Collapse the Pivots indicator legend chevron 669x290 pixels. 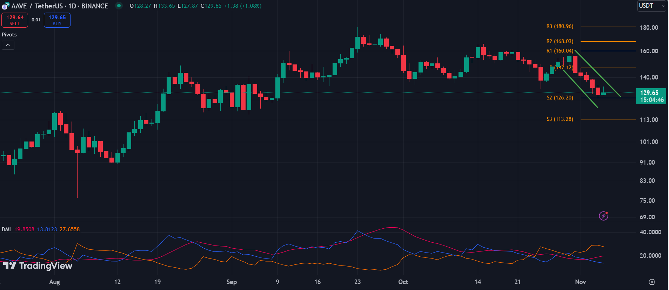click(x=8, y=45)
